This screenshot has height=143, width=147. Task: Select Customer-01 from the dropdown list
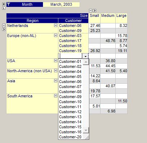pyautogui.click(x=70, y=61)
